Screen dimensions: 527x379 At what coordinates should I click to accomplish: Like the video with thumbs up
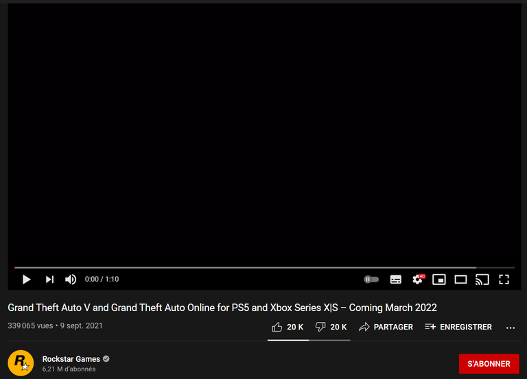click(288, 327)
